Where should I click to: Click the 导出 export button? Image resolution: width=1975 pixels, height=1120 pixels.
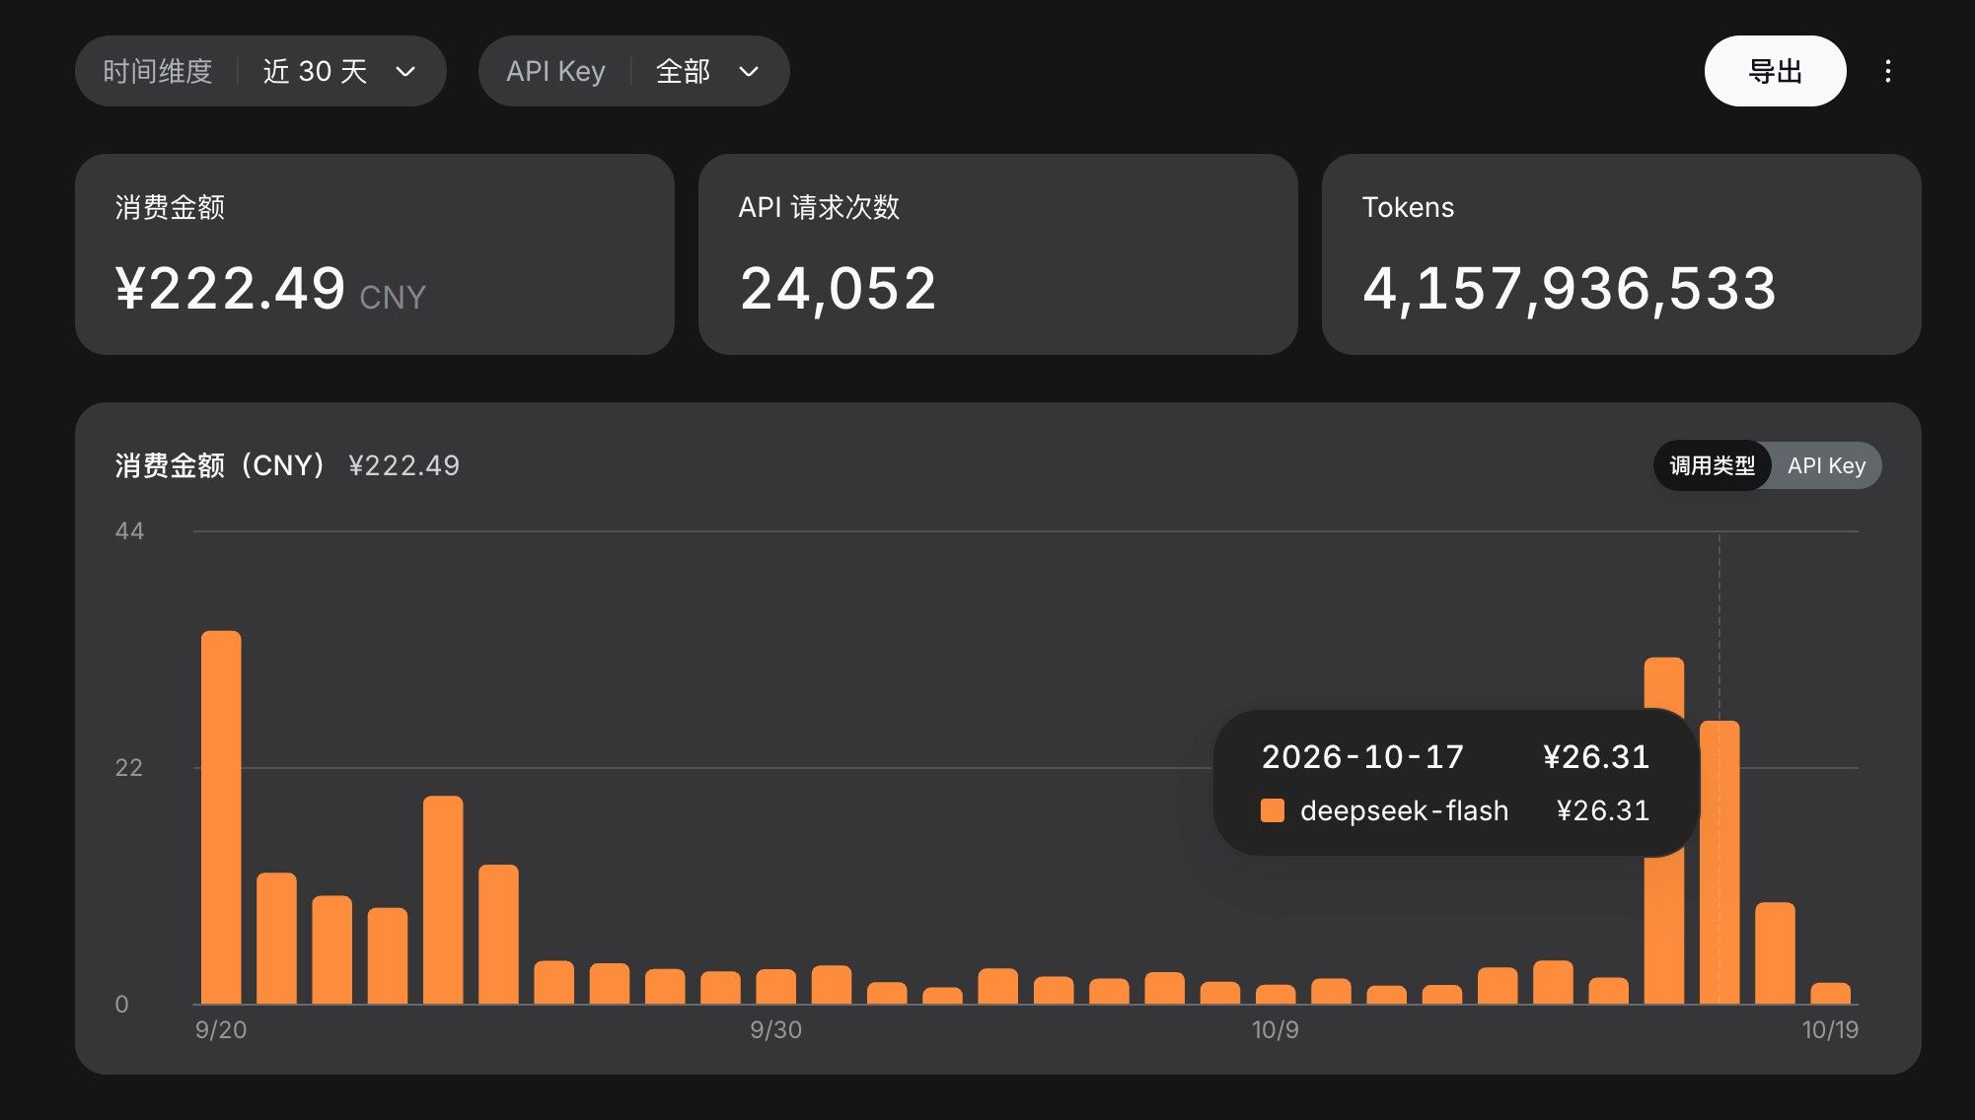[1775, 71]
